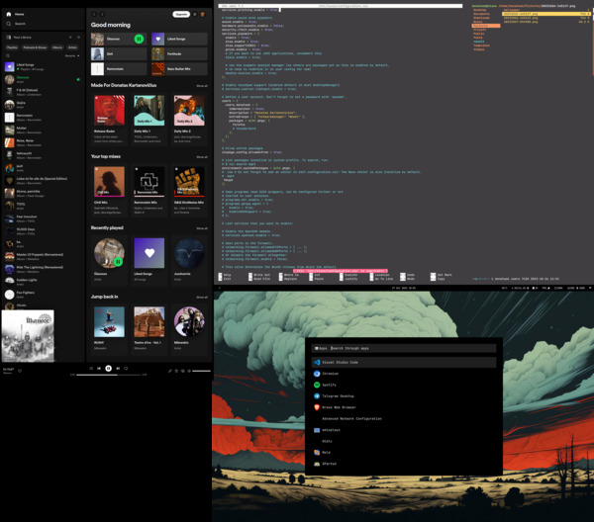Select Advanced Network Configuration in the launcher
The height and width of the screenshot is (522, 594).
click(404, 419)
